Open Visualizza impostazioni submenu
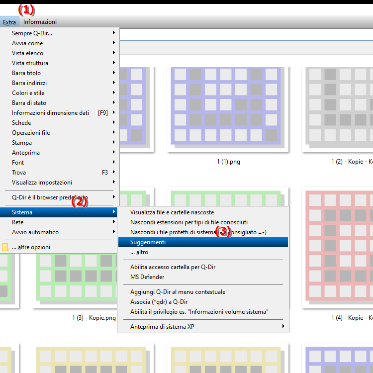 click(60, 183)
